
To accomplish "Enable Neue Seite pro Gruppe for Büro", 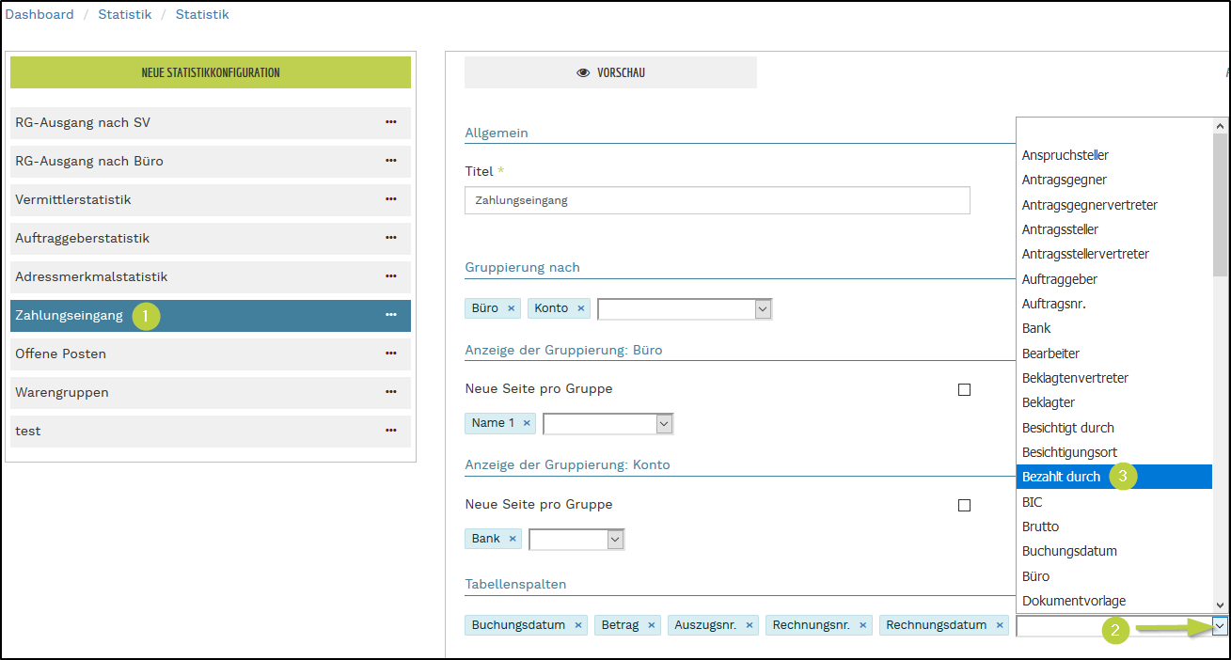I will tap(964, 389).
